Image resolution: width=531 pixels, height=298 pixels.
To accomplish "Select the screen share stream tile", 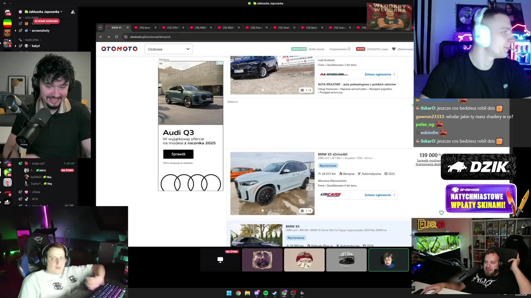I will [x=220, y=260].
